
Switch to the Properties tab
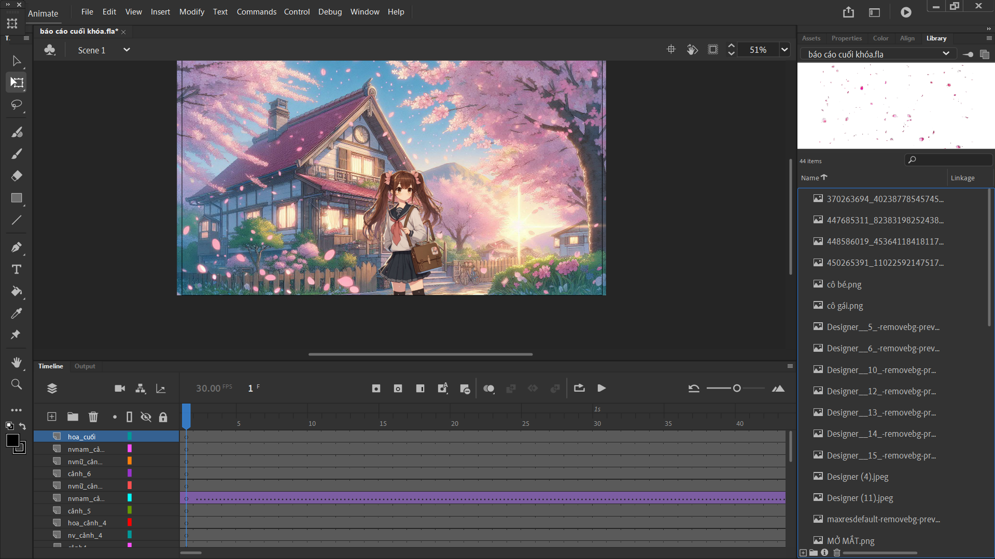(846, 38)
